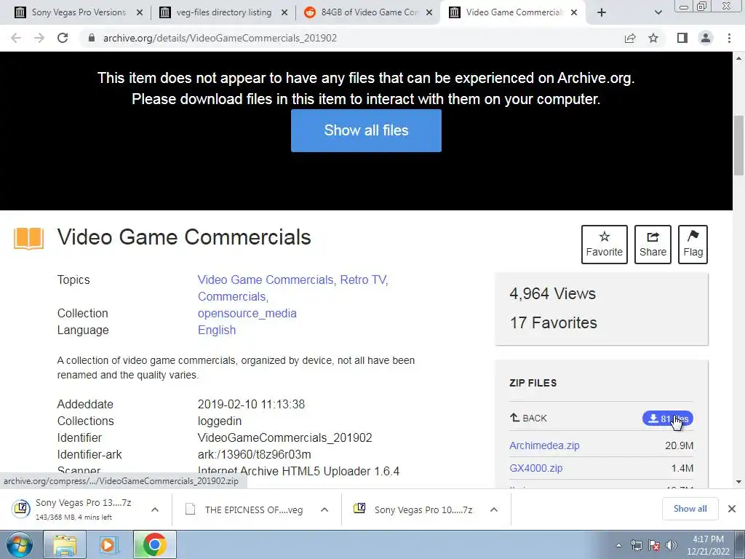The image size is (745, 559).
Task: Close the veg-files directory listing tab
Action: [284, 12]
